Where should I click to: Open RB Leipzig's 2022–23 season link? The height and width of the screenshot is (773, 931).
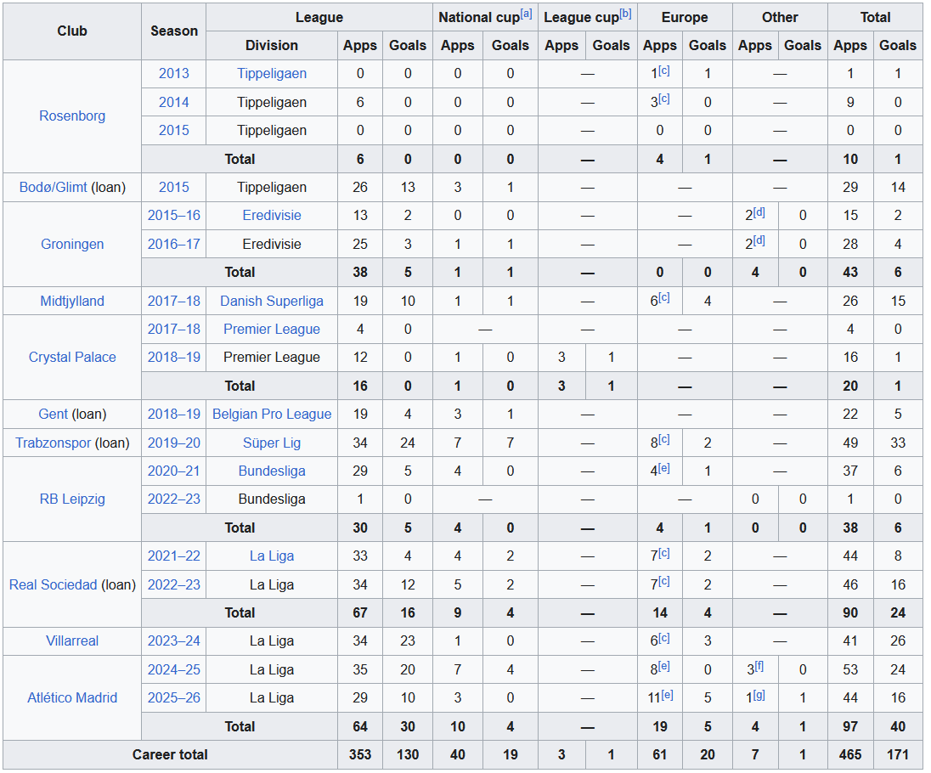[173, 499]
